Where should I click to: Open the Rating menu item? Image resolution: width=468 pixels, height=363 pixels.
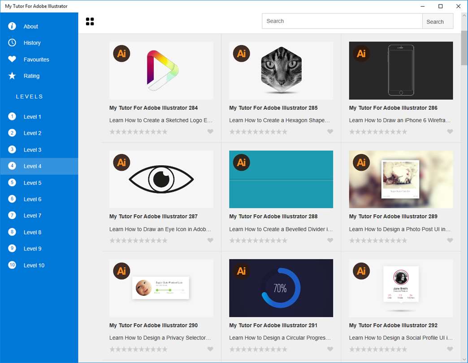[x=39, y=76]
